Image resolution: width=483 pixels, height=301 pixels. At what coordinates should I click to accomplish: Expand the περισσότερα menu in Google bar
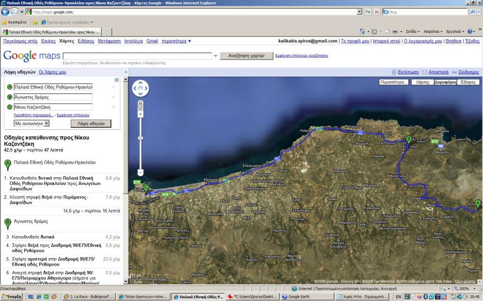pyautogui.click(x=176, y=41)
